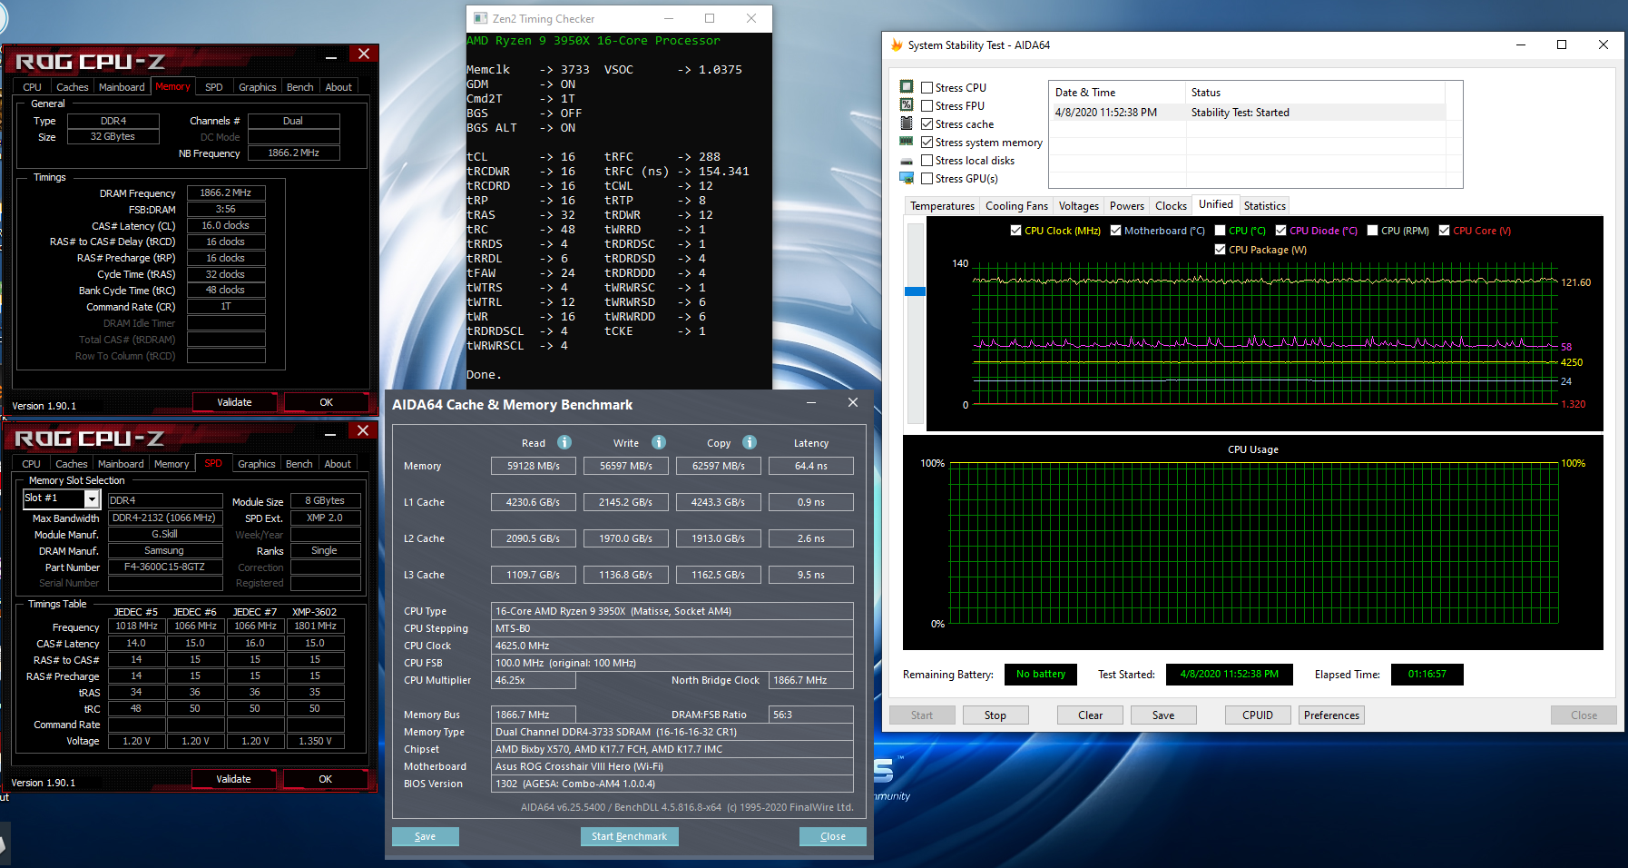Image resolution: width=1628 pixels, height=868 pixels.
Task: Click the Memory Latency 64.4 ns field
Action: [x=810, y=466]
